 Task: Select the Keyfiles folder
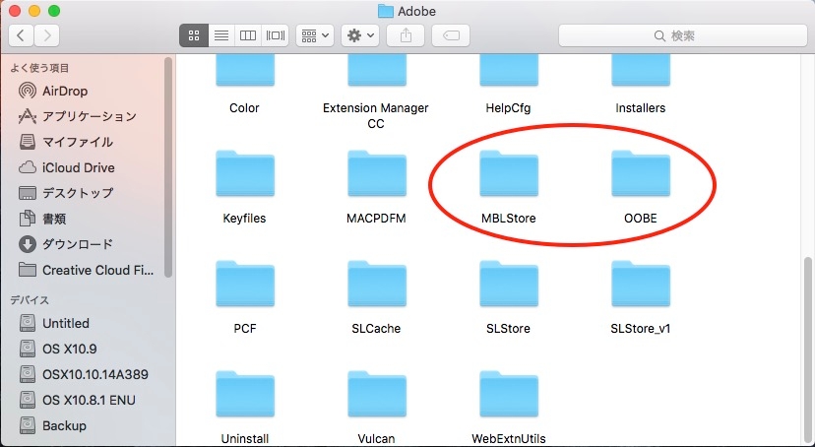(245, 174)
